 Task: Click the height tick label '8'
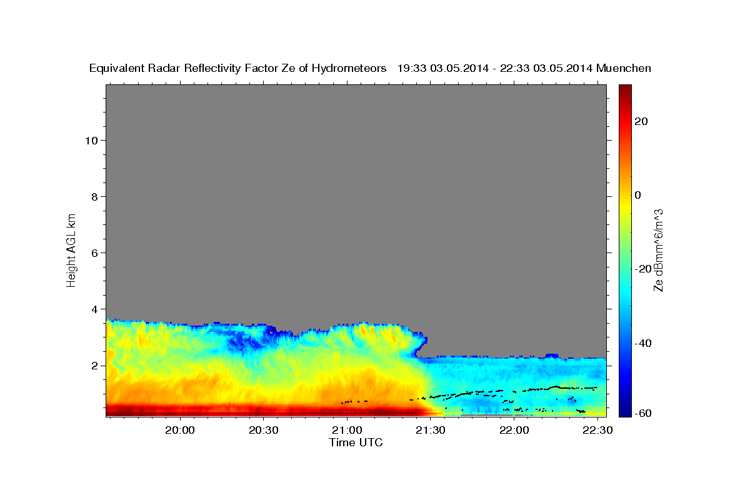point(94,196)
